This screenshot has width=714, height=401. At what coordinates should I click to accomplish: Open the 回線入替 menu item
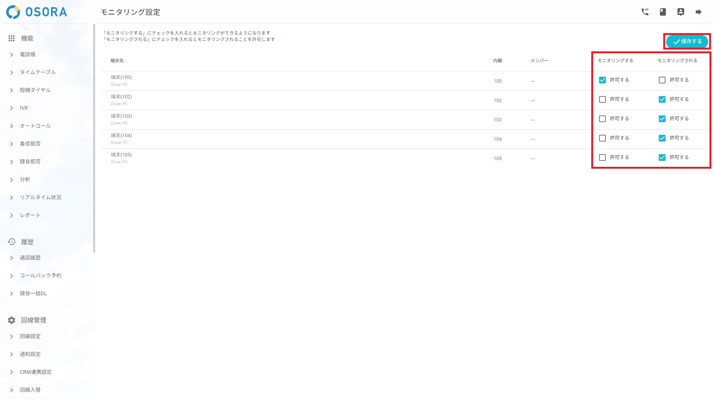[30, 390]
